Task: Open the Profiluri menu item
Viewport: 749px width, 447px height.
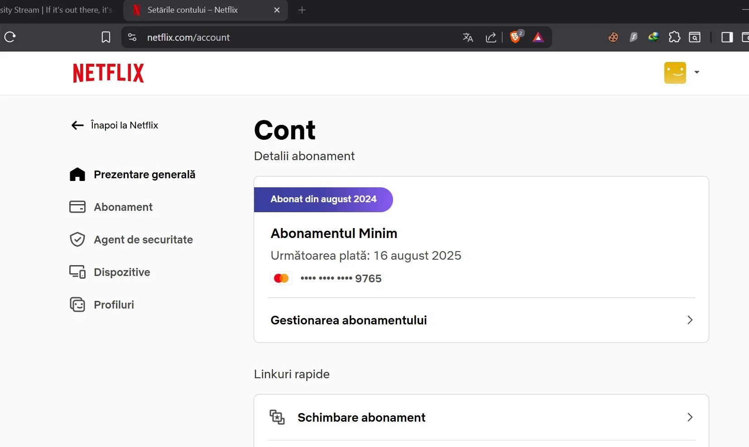Action: pyautogui.click(x=114, y=305)
